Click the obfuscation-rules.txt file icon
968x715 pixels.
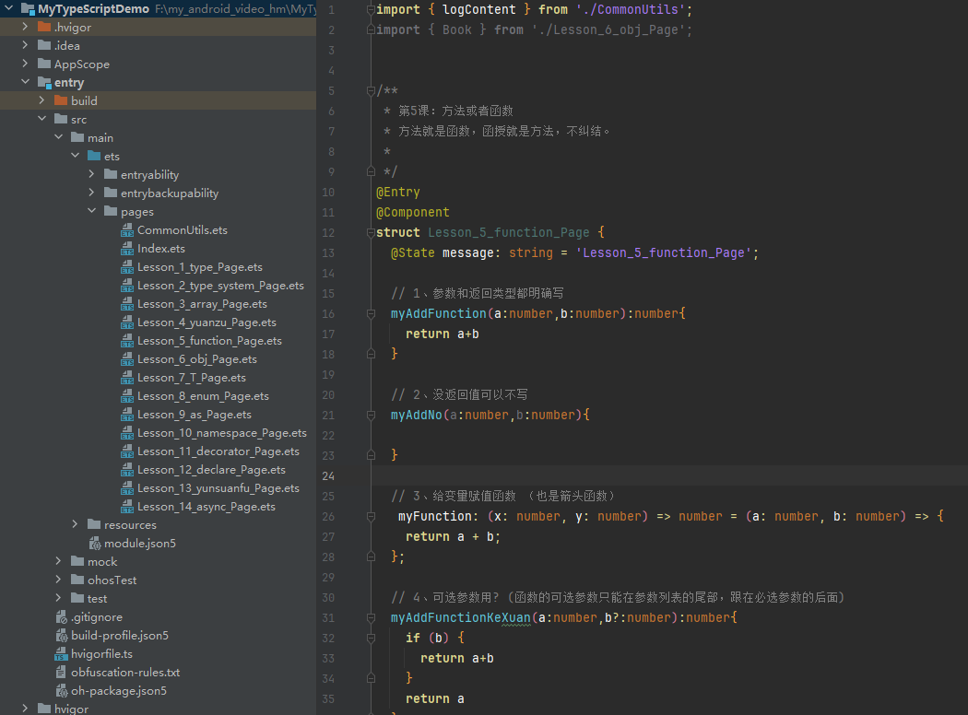point(61,672)
